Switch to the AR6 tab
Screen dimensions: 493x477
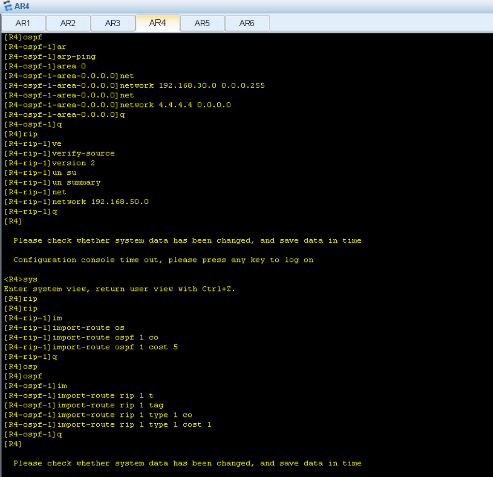pos(247,23)
